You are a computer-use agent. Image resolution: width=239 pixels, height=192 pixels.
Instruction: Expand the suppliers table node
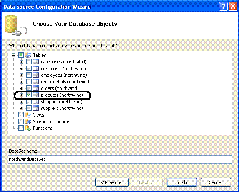click(x=21, y=108)
